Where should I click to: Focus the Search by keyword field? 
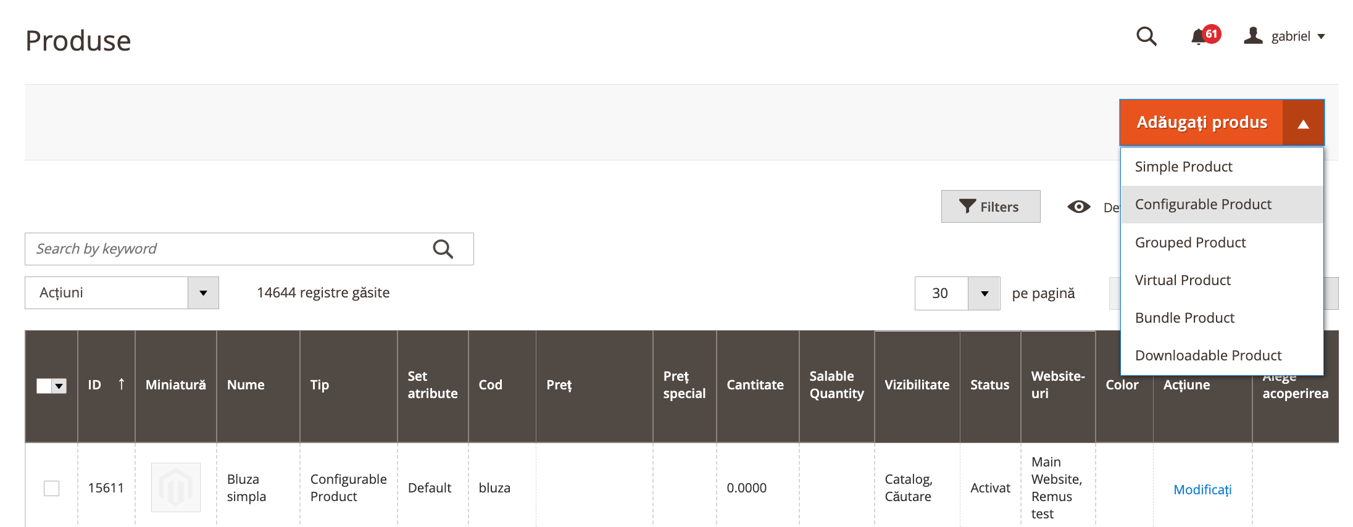228,249
